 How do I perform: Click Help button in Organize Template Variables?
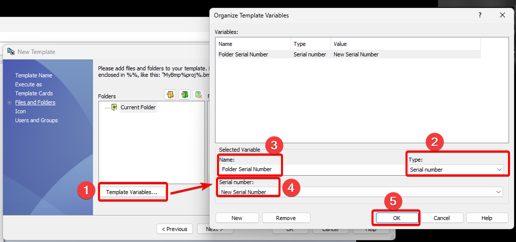(x=486, y=218)
